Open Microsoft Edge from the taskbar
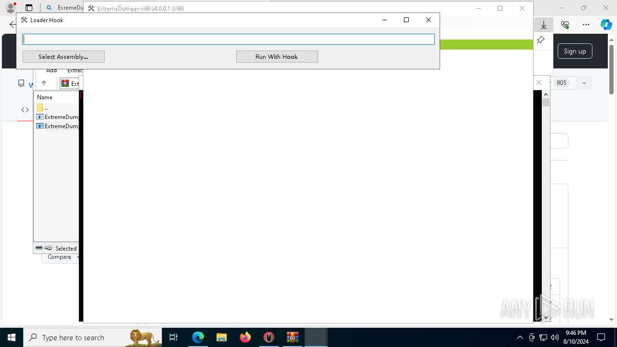This screenshot has height=347, width=617. point(198,337)
